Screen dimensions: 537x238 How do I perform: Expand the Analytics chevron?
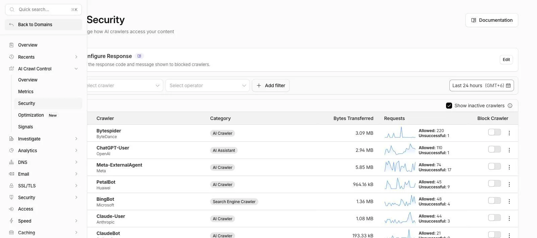(x=76, y=151)
